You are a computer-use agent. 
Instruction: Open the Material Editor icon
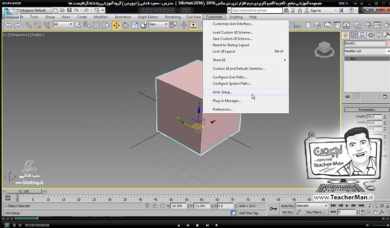357,25
